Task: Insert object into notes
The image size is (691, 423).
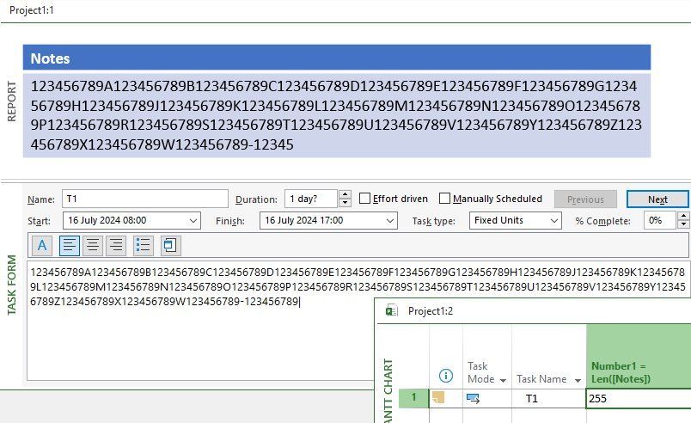Action: pyautogui.click(x=170, y=245)
